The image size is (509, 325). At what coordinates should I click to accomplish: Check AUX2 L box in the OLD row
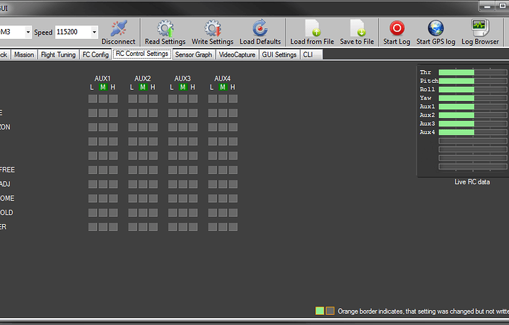[132, 213]
